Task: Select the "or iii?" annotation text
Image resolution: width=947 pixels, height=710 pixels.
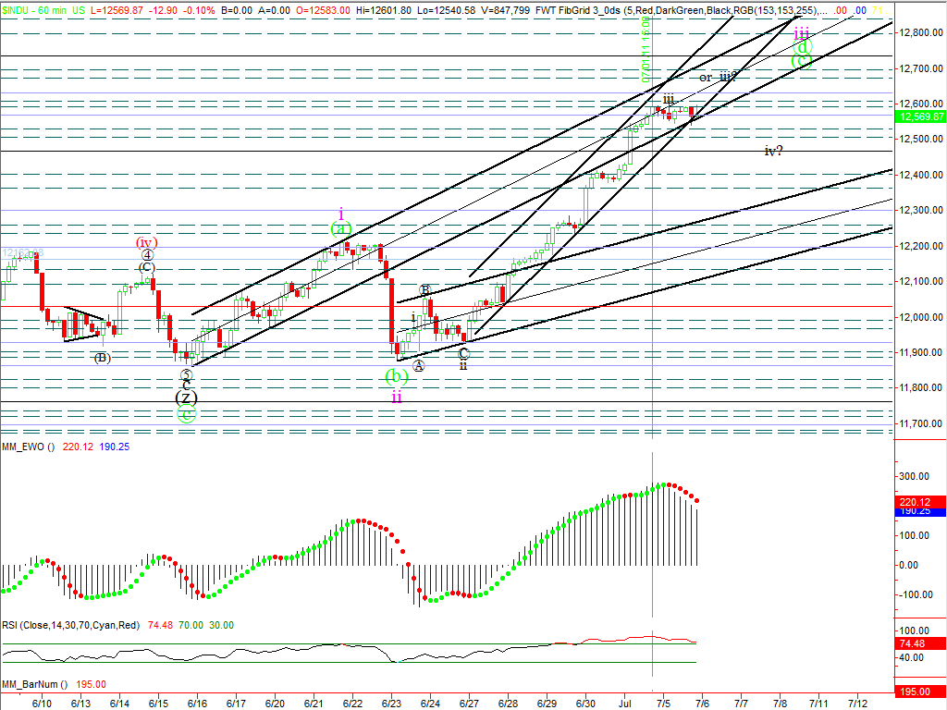Action: [718, 77]
